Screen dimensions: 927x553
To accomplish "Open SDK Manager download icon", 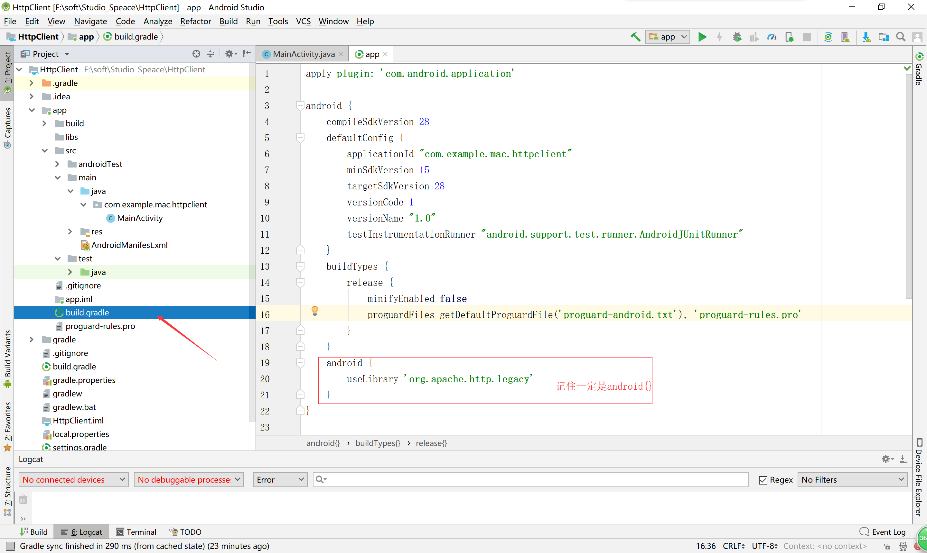I will click(x=866, y=37).
